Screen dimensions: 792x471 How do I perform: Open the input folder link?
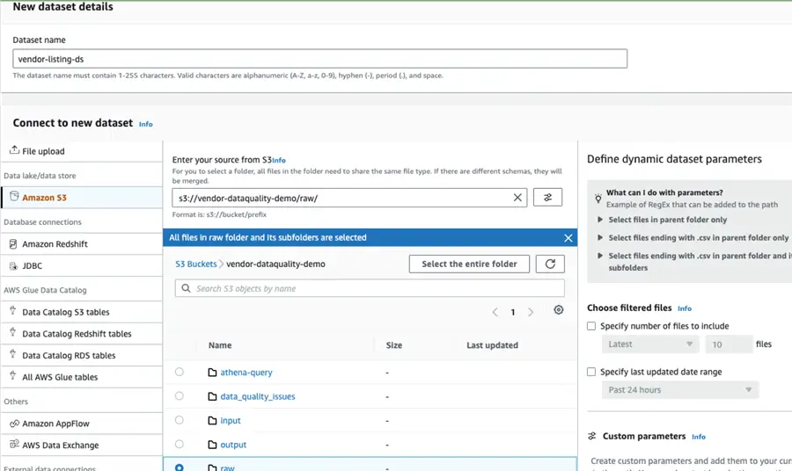231,421
